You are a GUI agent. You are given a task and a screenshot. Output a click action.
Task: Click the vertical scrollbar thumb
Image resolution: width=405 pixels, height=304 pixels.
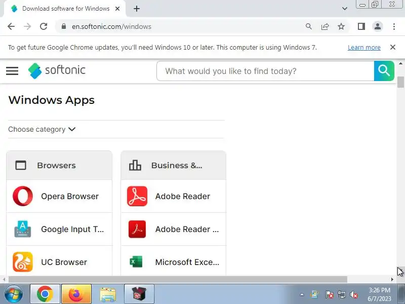pyautogui.click(x=400, y=82)
